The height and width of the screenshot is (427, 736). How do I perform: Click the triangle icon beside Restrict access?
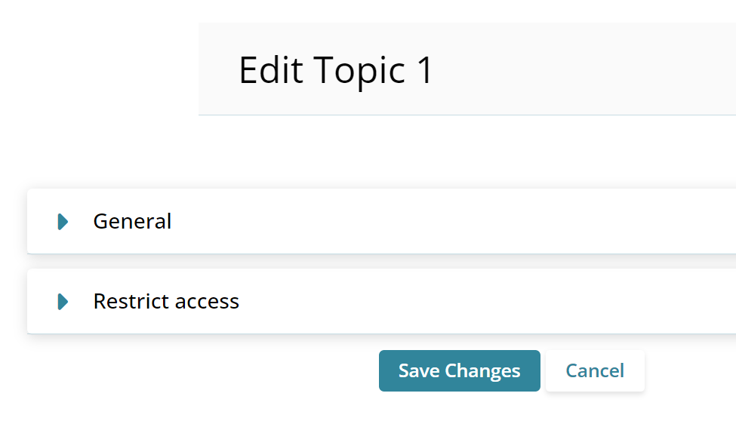(63, 302)
